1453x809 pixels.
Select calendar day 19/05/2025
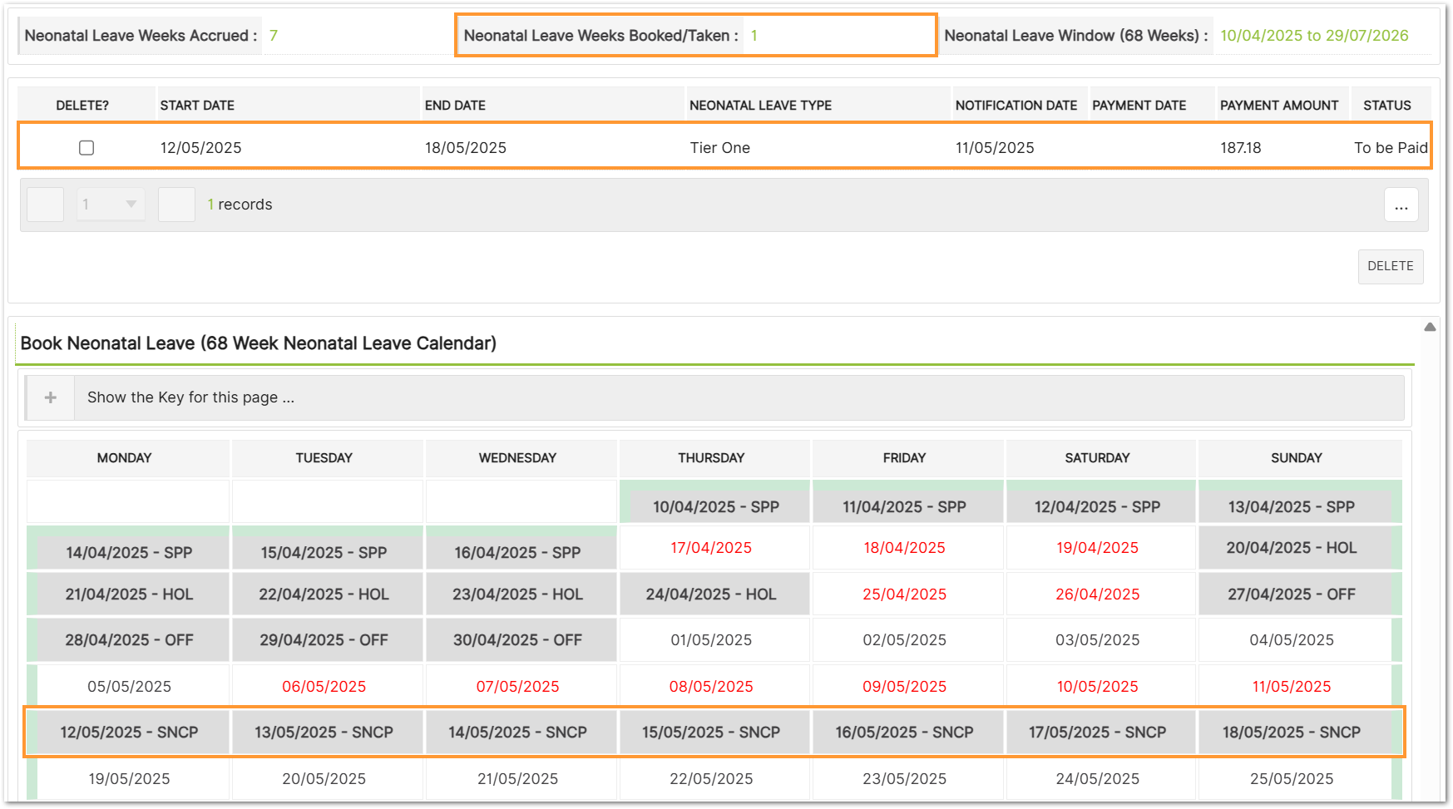coord(129,779)
